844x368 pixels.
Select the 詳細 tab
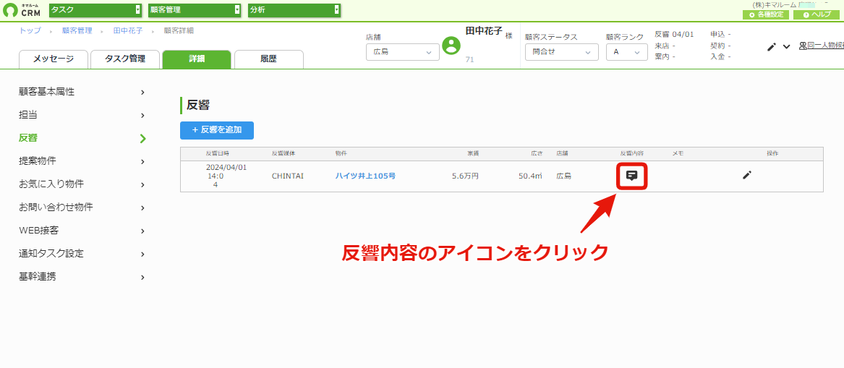(197, 59)
